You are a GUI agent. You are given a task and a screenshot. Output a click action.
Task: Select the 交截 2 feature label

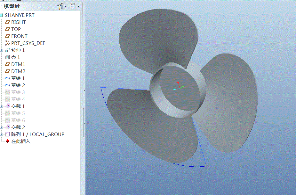click(x=18, y=127)
